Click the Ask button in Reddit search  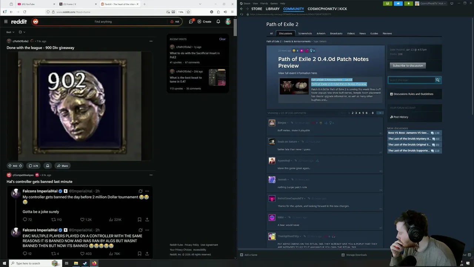pyautogui.click(x=175, y=22)
